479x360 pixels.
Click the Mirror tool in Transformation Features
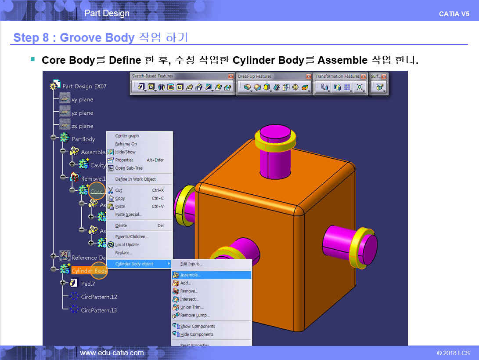click(337, 87)
